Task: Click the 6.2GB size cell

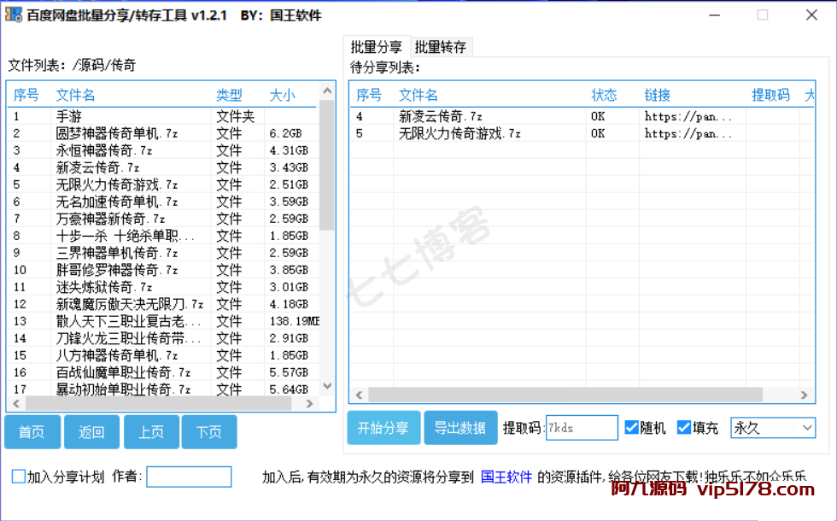Action: [285, 133]
